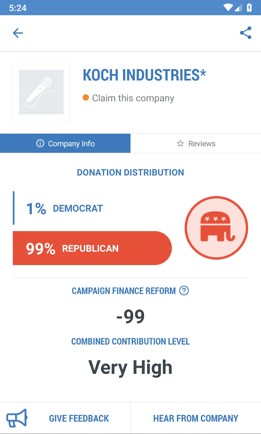Tap the battery icon in status bar

249,8
